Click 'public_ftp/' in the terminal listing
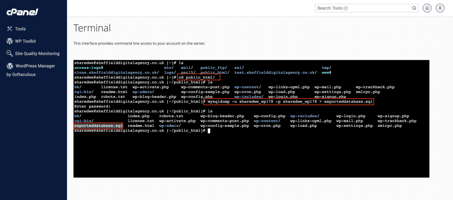Screen dimensions: 453x200 pyautogui.click(x=214, y=67)
